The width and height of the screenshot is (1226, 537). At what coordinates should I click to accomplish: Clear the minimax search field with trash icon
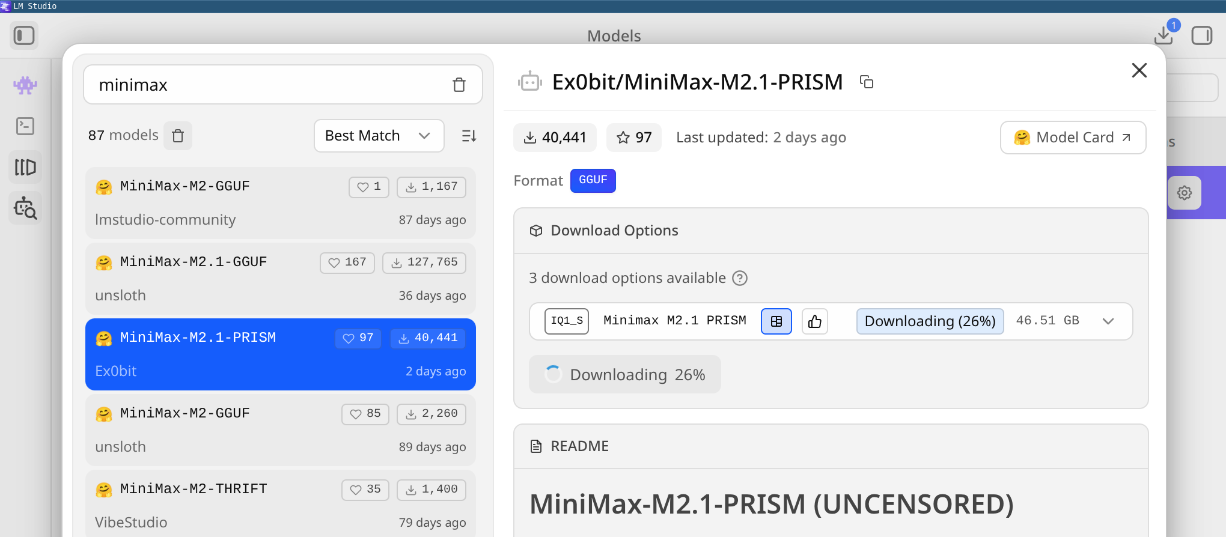tap(459, 85)
